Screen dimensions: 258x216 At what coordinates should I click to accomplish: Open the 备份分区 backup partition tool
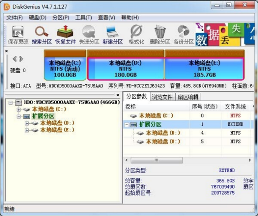(183, 35)
